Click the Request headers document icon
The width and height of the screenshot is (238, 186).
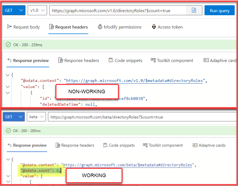point(51,27)
